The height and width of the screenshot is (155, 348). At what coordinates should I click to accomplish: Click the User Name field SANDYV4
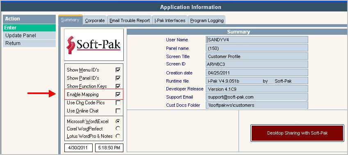coord(257,40)
